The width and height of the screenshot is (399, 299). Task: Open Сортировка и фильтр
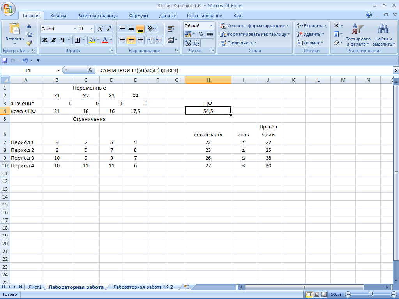(358, 35)
